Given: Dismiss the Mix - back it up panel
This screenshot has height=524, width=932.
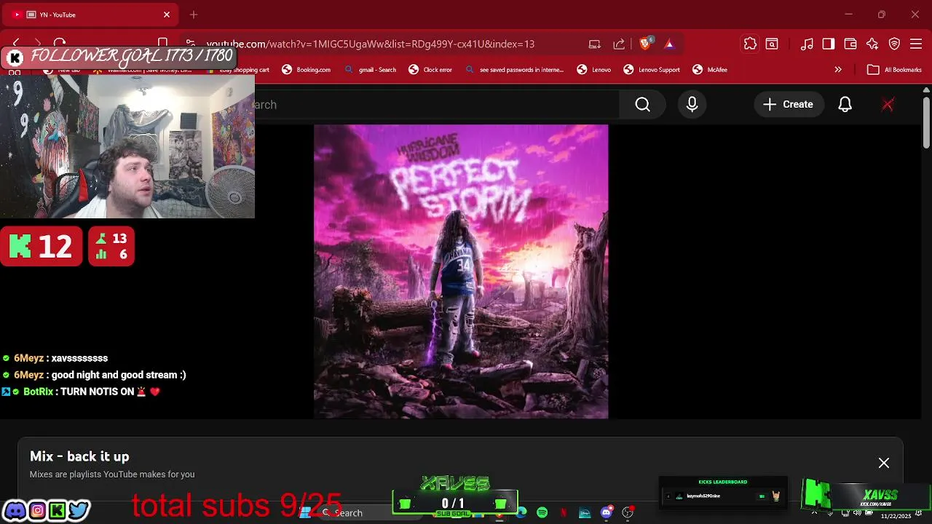Looking at the screenshot, I should [884, 463].
